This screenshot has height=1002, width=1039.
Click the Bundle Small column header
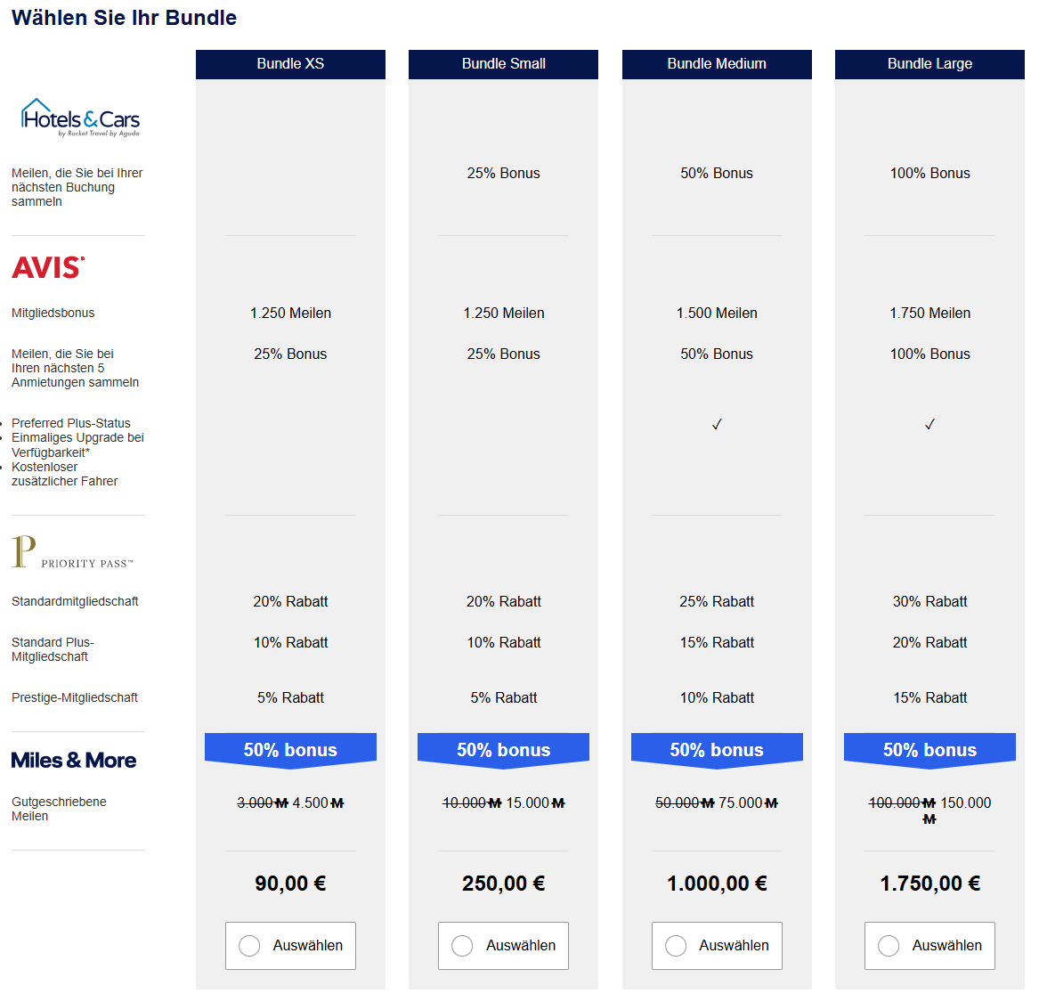click(x=503, y=64)
